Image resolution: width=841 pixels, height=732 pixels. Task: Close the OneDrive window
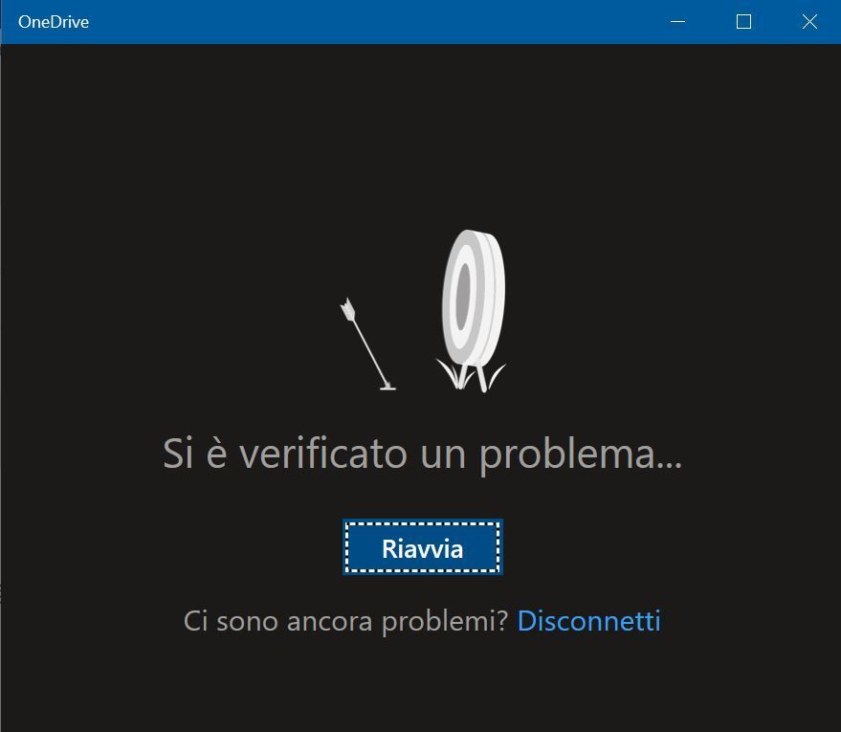click(809, 22)
